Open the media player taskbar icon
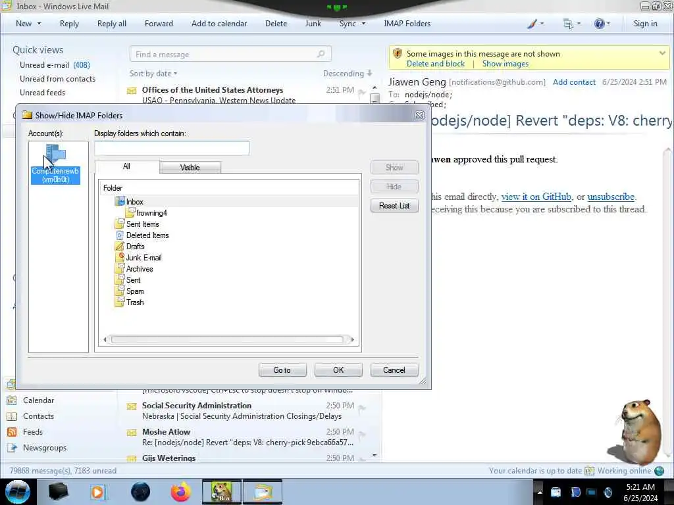The width and height of the screenshot is (674, 505). 98,492
